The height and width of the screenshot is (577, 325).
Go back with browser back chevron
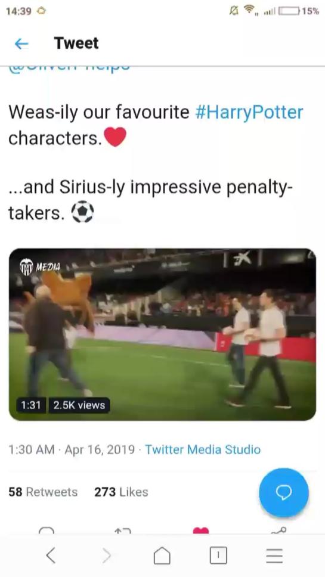(51, 556)
